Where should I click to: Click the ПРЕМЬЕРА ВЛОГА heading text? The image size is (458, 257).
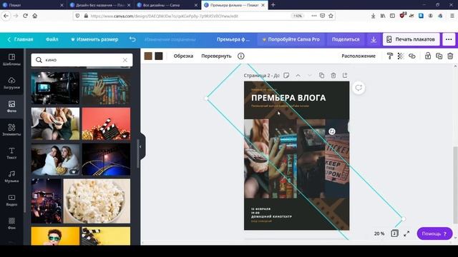pos(288,98)
